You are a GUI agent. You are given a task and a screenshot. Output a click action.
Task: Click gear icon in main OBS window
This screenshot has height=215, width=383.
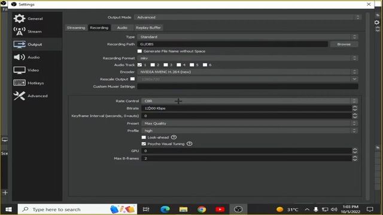pyautogui.click(x=377, y=23)
